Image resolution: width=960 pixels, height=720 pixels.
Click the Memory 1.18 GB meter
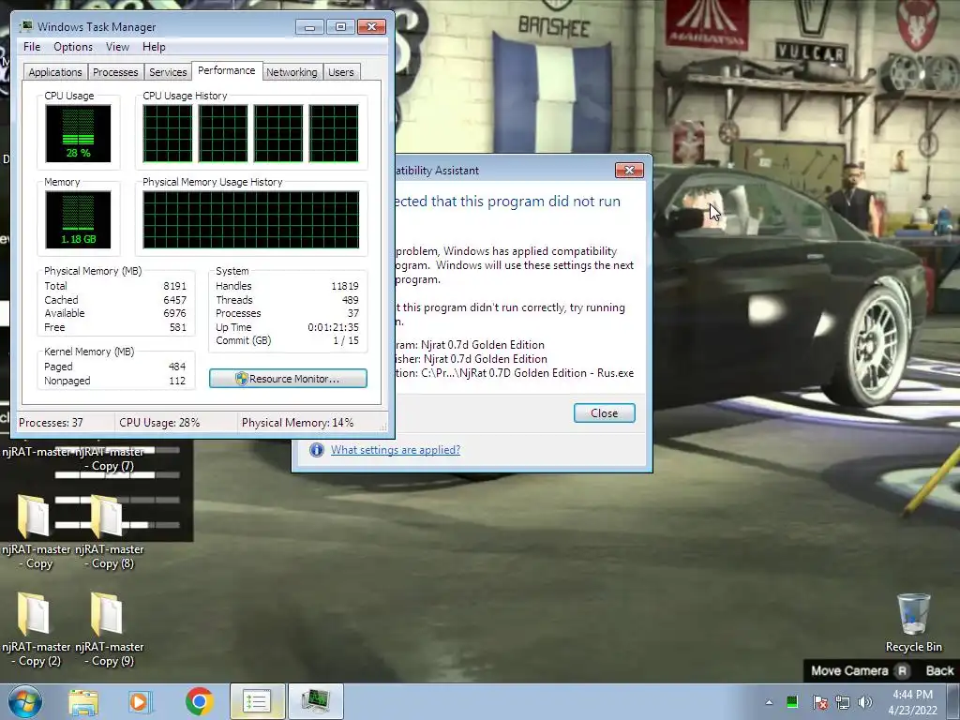[x=78, y=219]
